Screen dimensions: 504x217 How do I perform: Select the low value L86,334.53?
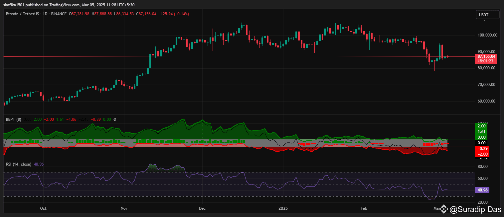(124, 14)
